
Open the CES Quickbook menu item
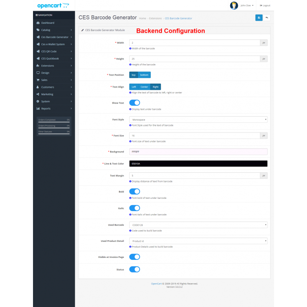click(54, 59)
